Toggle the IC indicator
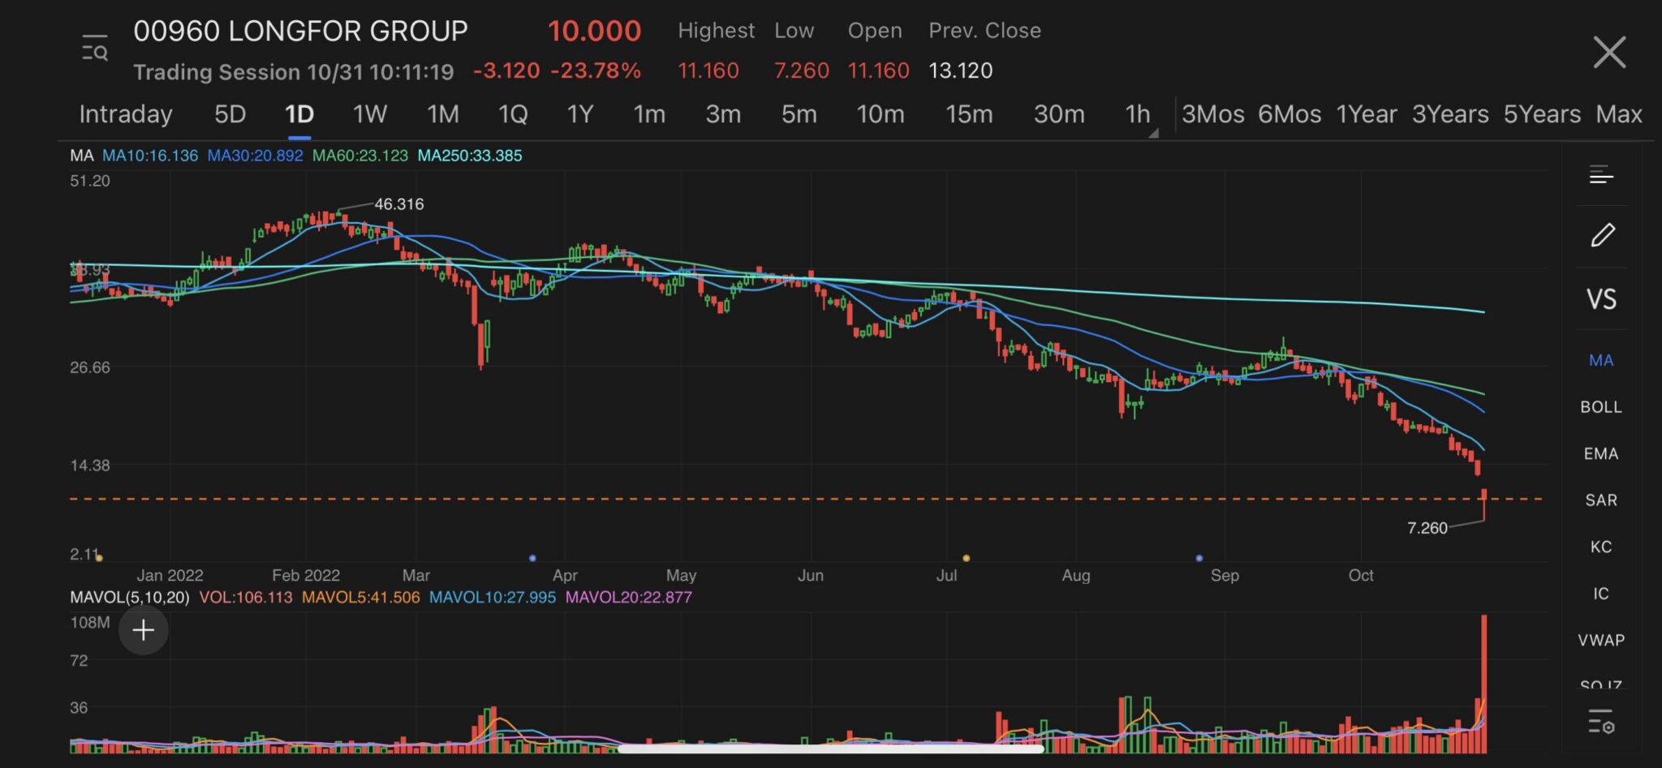Image resolution: width=1662 pixels, height=768 pixels. coord(1601,594)
